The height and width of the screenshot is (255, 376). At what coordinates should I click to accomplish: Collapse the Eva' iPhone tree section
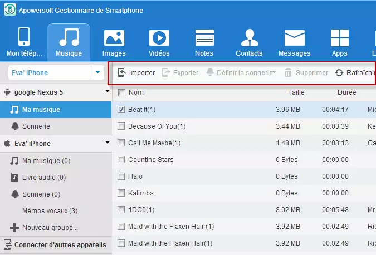click(108, 143)
